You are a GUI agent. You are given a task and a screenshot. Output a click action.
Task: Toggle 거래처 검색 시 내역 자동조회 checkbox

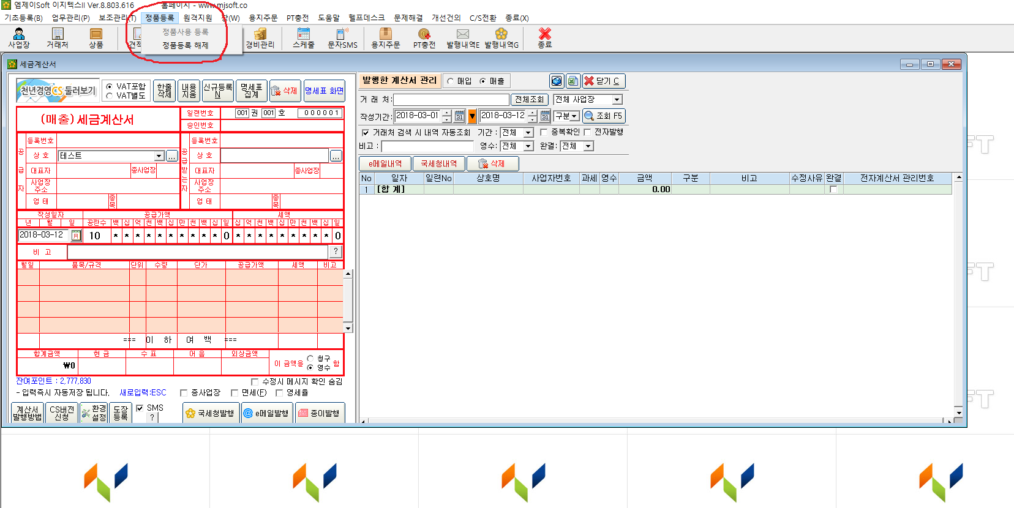pyautogui.click(x=366, y=132)
